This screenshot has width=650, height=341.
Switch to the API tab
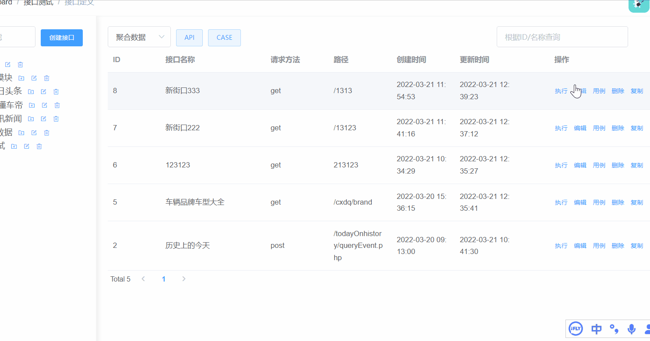tap(189, 38)
